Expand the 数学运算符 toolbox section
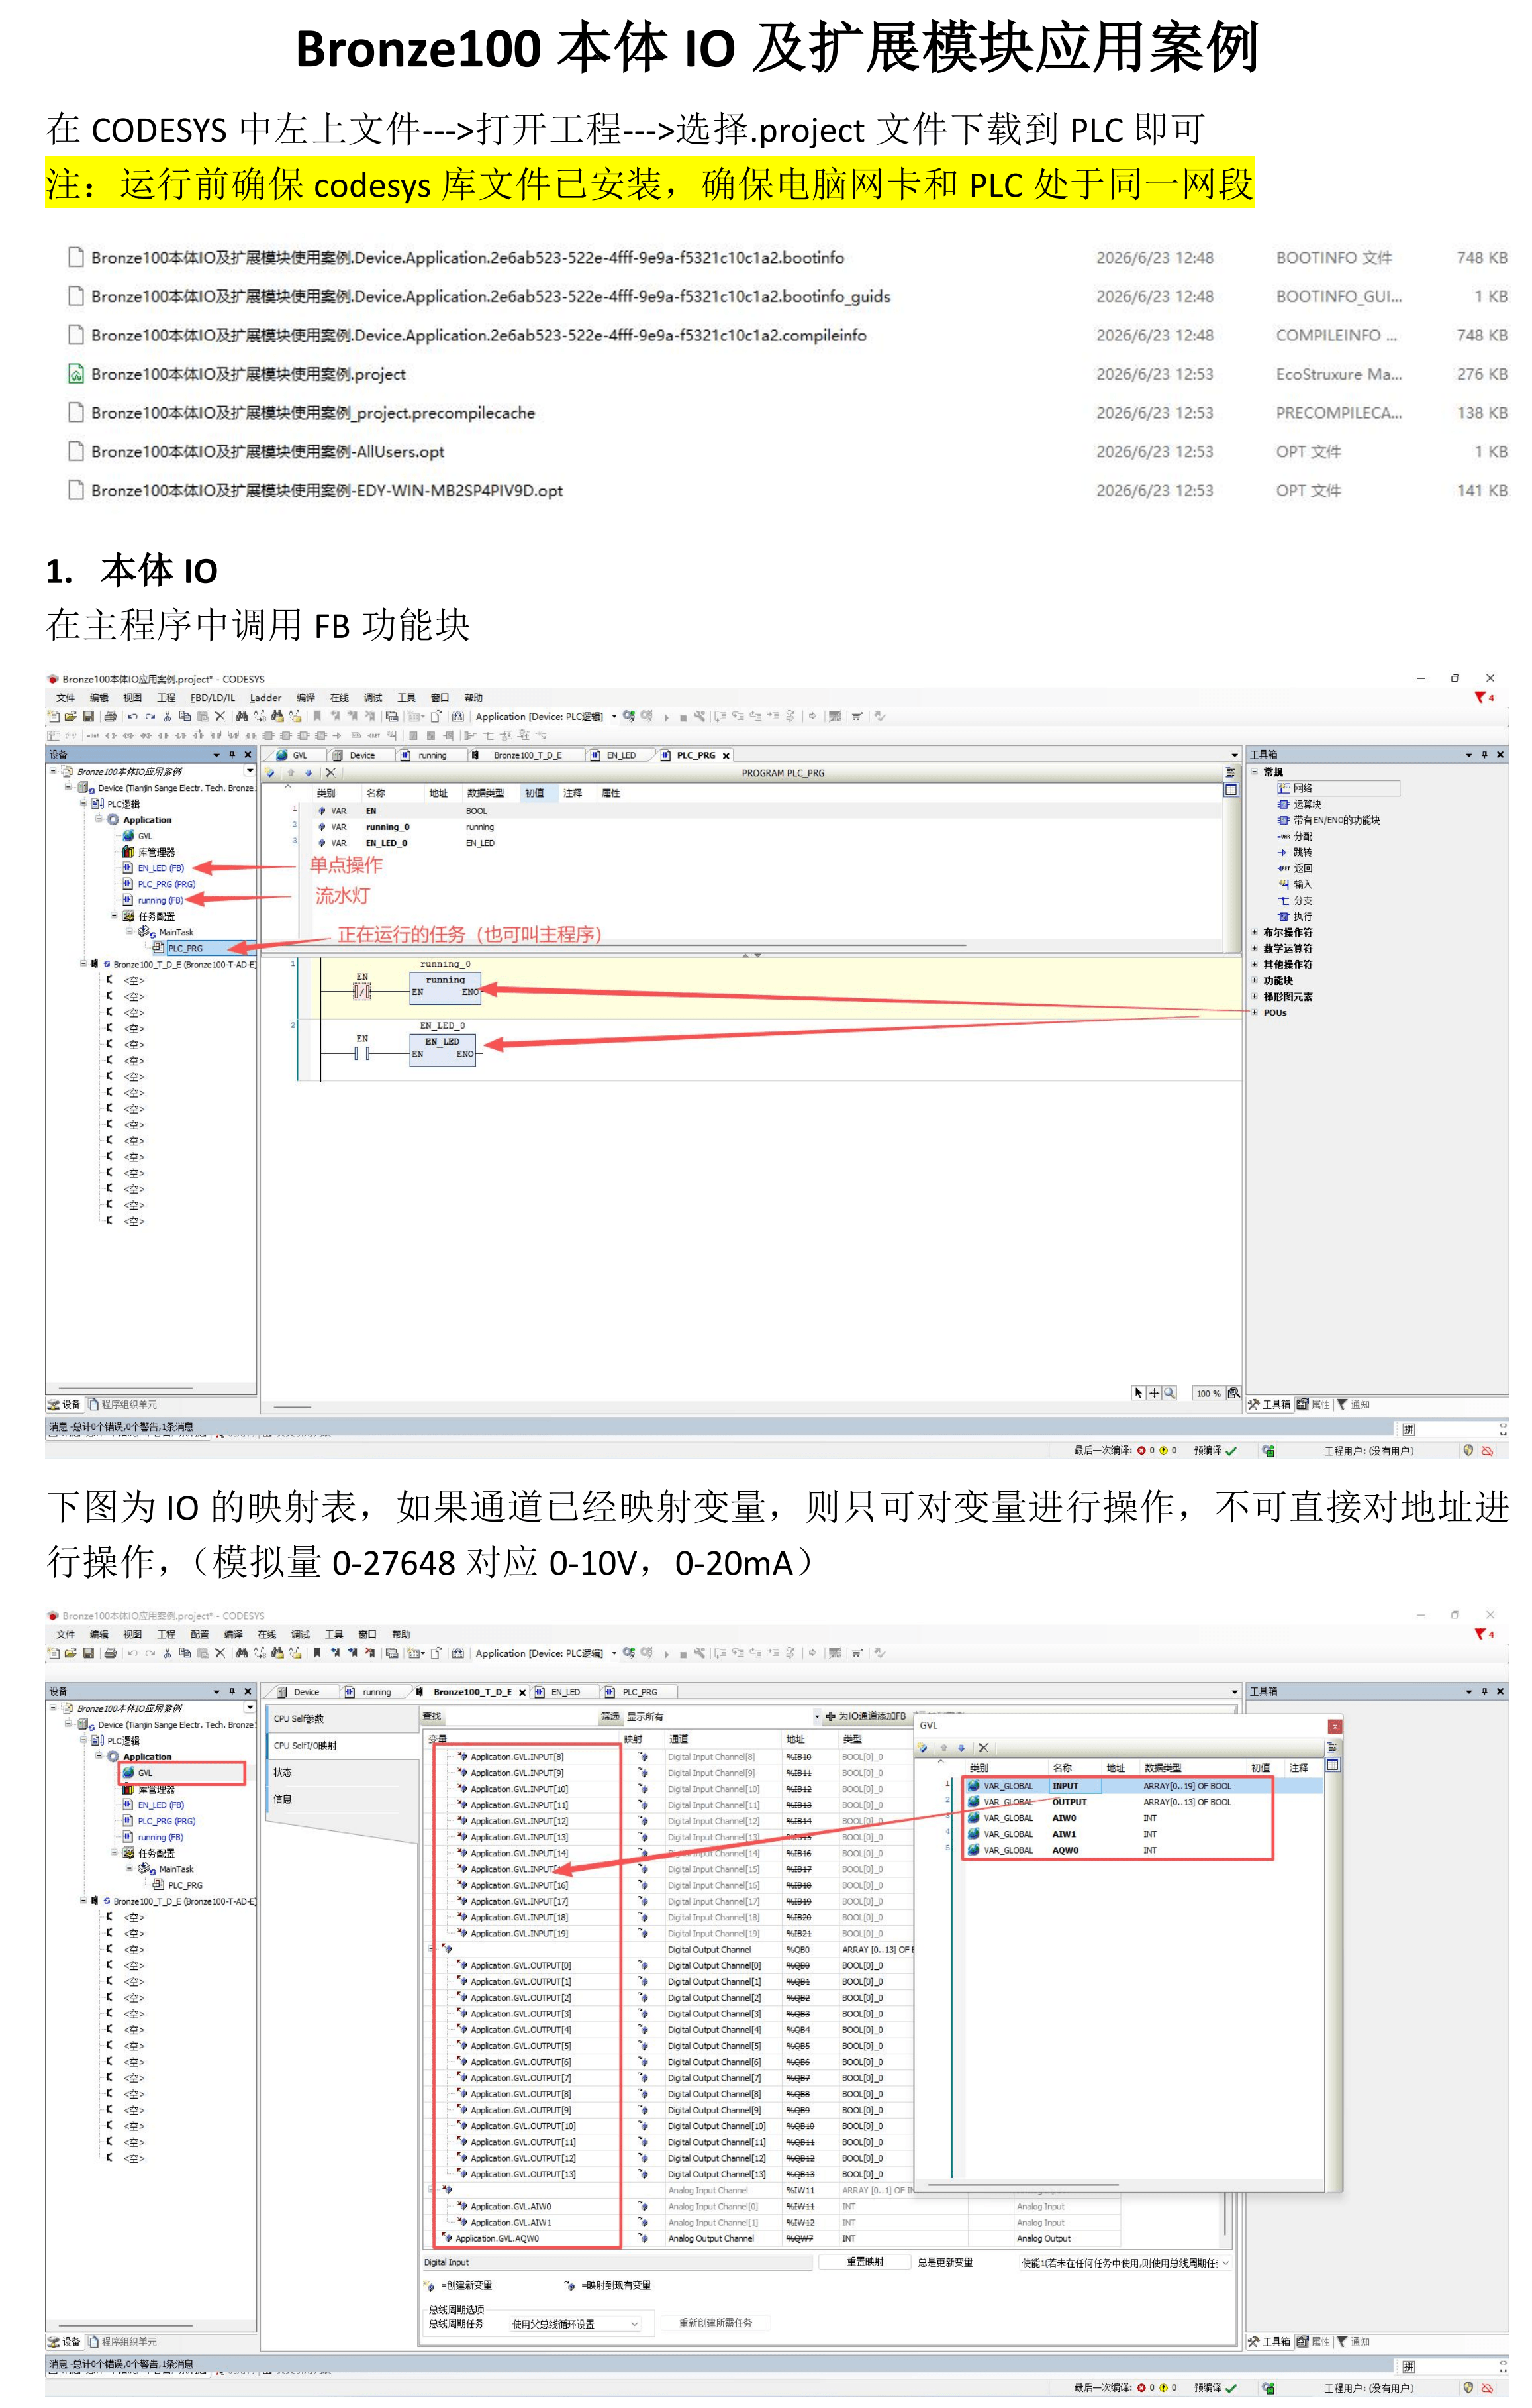The image size is (1532, 2408). tap(1254, 948)
